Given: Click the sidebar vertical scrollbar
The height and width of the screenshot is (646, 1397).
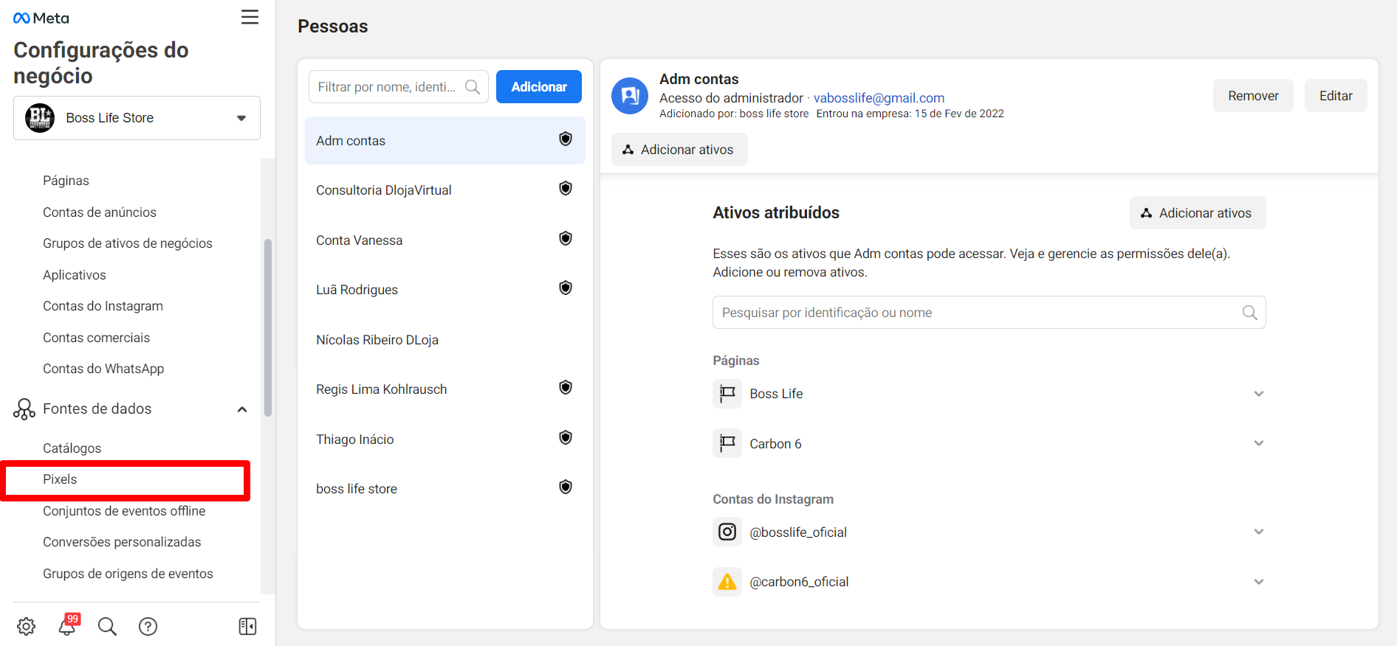Looking at the screenshot, I should (x=268, y=327).
